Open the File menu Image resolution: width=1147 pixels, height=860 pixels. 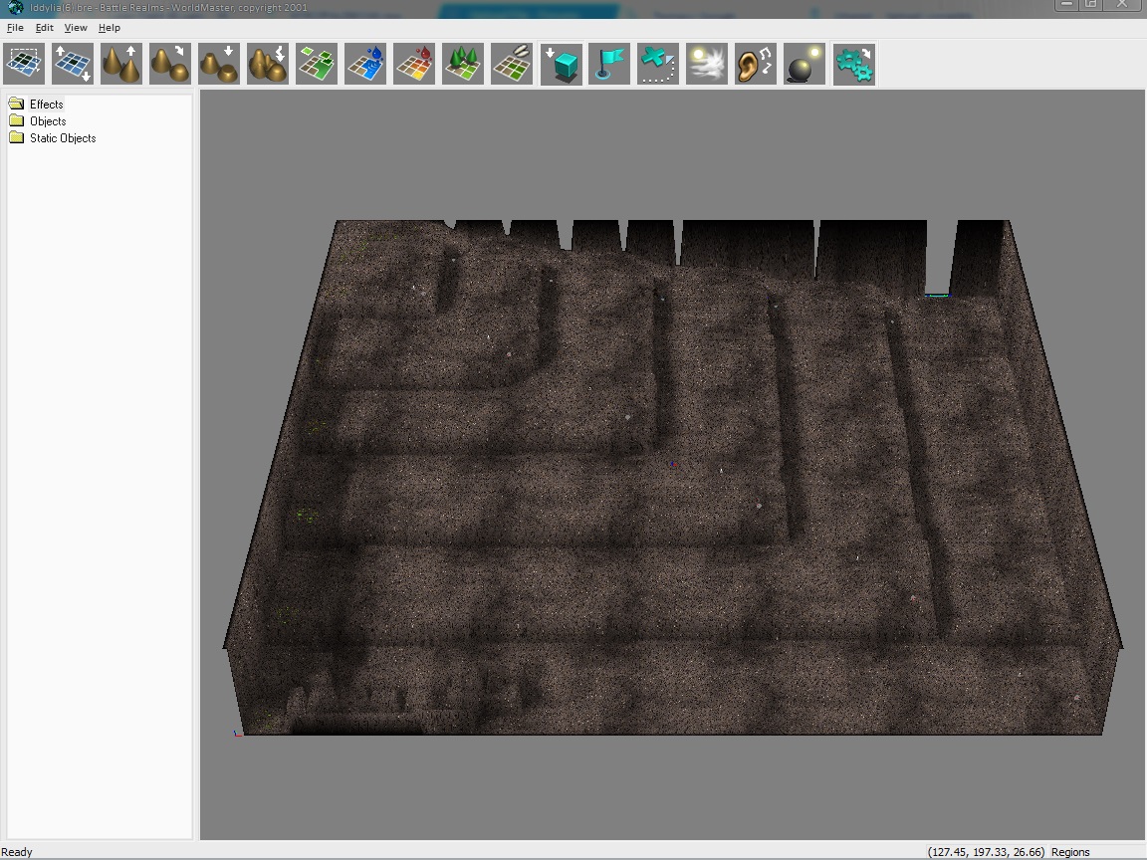tap(15, 28)
